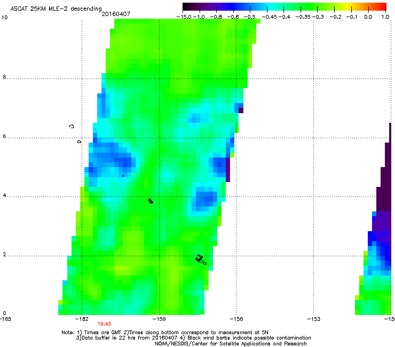The width and height of the screenshot is (395, 347).
Task: Click the -0.35 colorbar label
Action: click(303, 17)
